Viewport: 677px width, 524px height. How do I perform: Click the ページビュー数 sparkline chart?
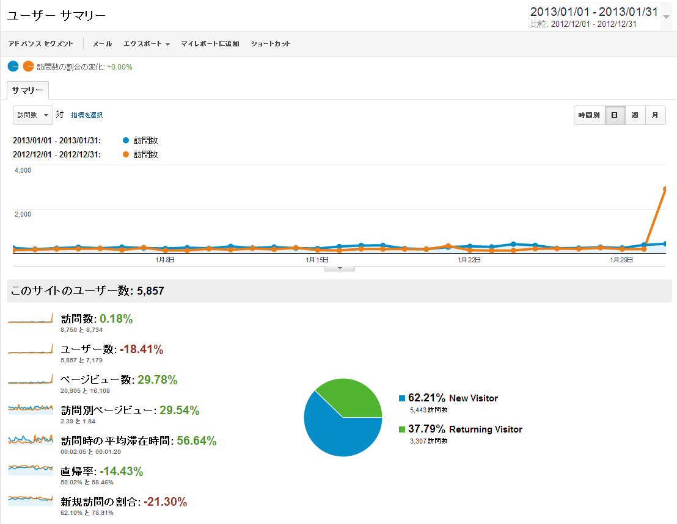[x=31, y=379]
